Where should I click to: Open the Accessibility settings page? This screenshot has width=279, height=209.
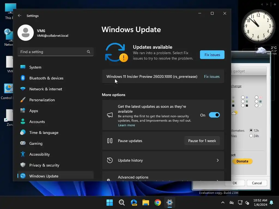56,154
